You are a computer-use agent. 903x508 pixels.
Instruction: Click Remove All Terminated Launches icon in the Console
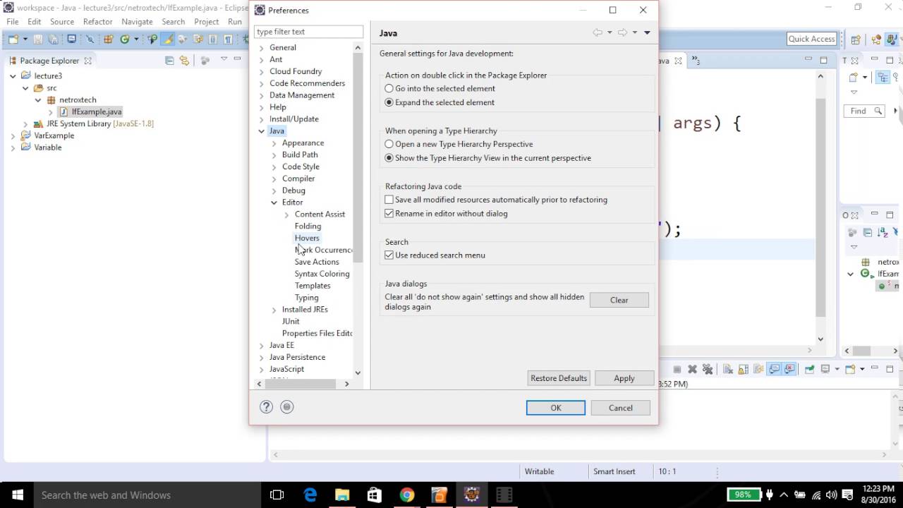[x=708, y=369]
